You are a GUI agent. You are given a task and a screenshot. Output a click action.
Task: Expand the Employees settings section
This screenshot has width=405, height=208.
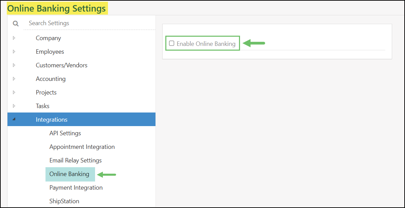[14, 51]
